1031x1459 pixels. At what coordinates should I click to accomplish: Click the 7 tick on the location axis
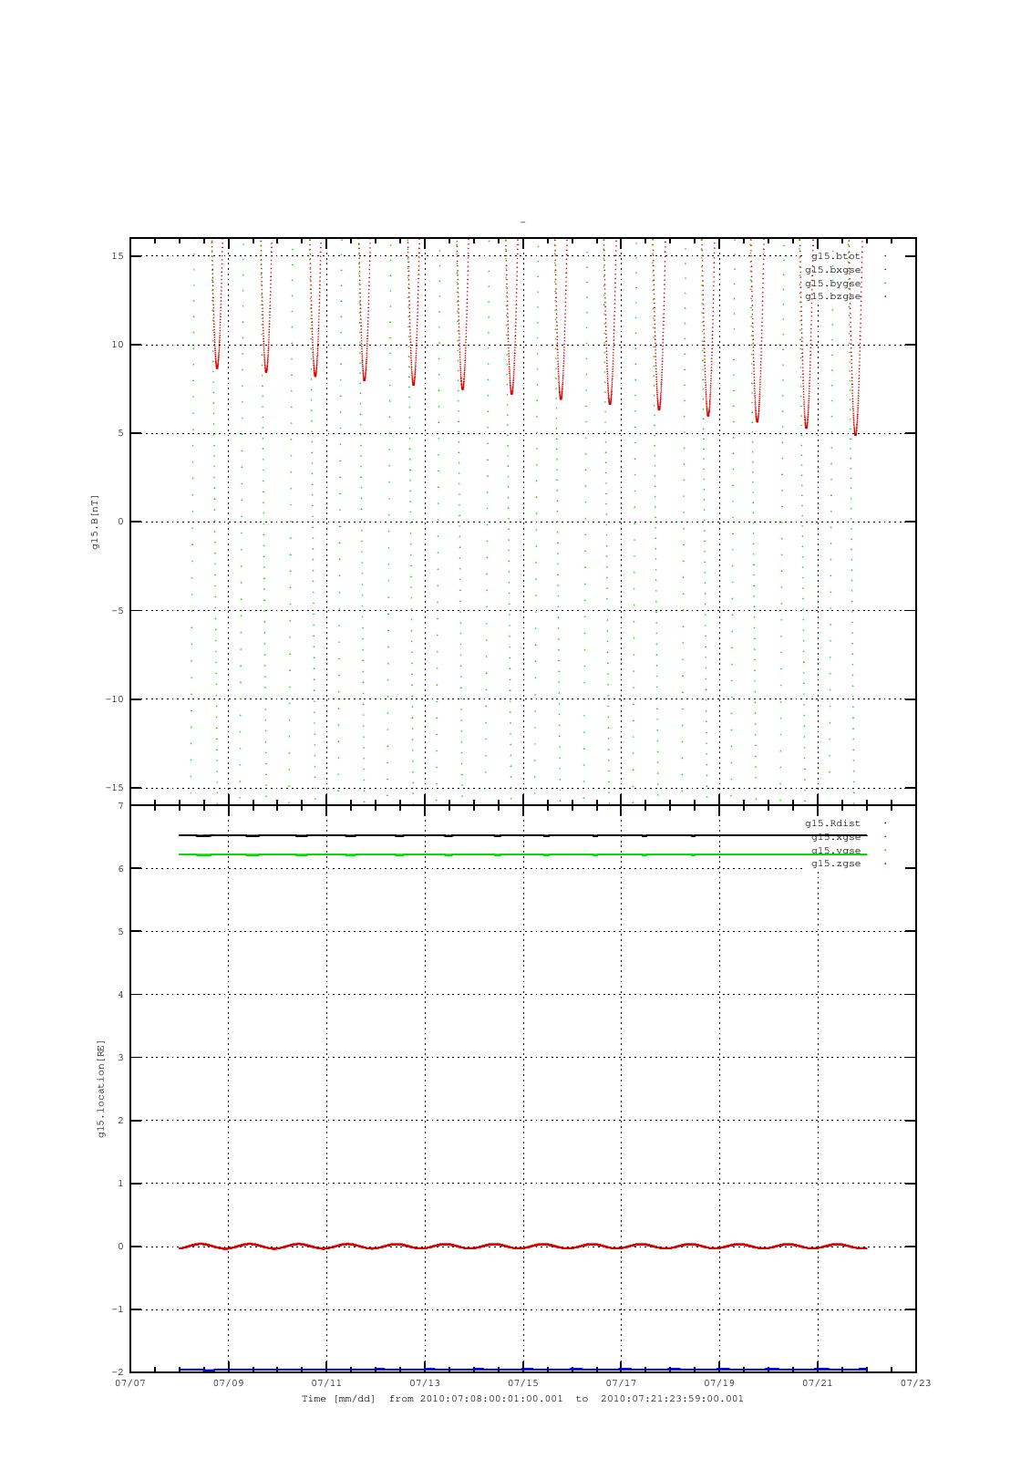[120, 806]
